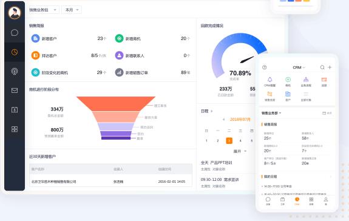Open the 本月 time range dropdown
Screen dimensions: 349x221
[x=72, y=10]
